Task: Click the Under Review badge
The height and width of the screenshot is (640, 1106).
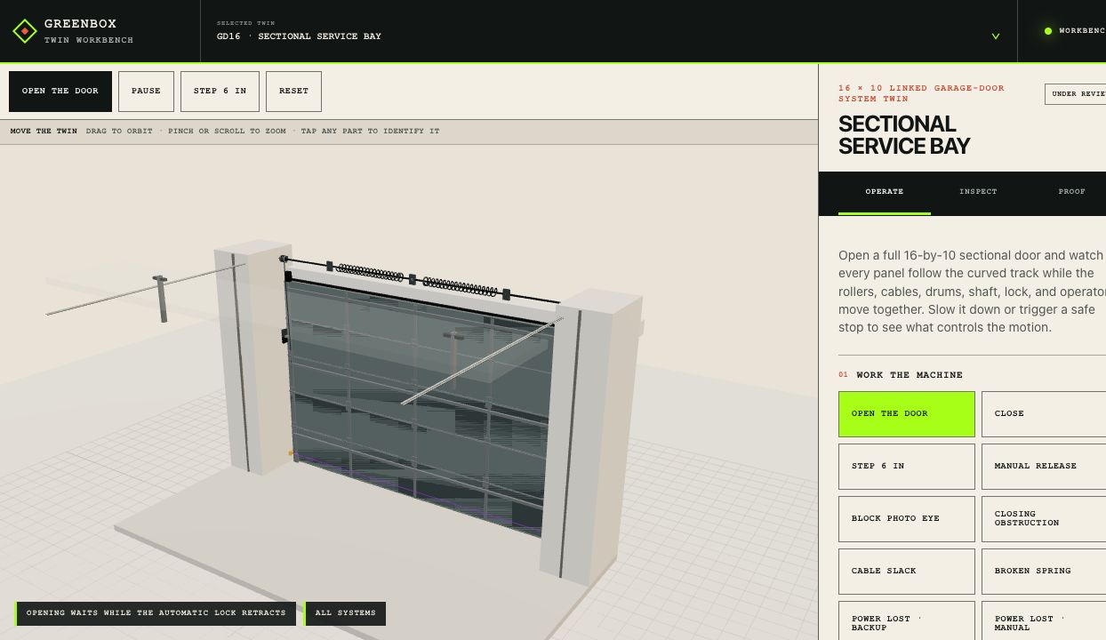Action: click(1077, 94)
